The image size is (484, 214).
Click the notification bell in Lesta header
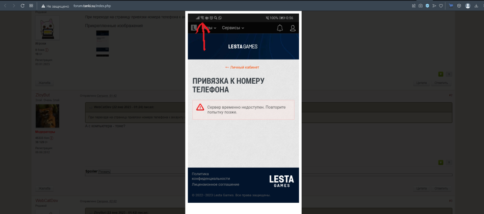[x=280, y=28]
